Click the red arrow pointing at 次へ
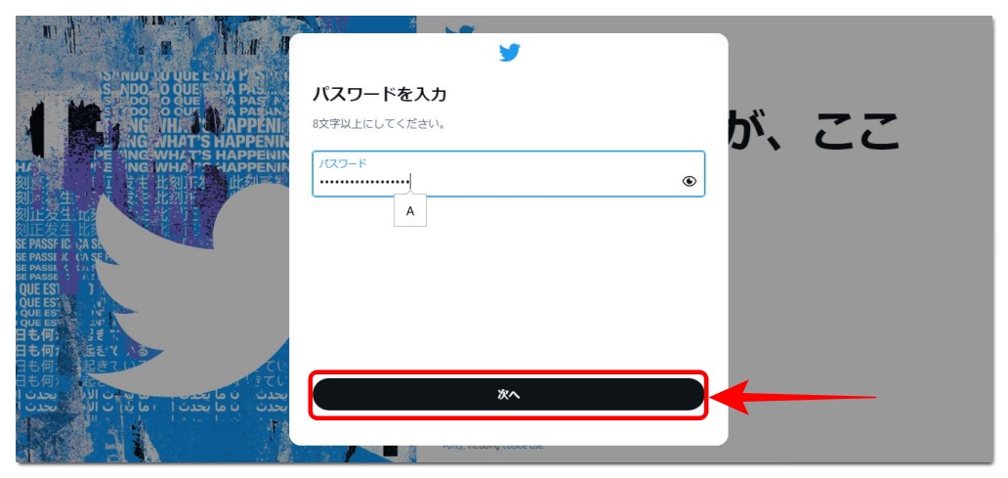 point(794,397)
